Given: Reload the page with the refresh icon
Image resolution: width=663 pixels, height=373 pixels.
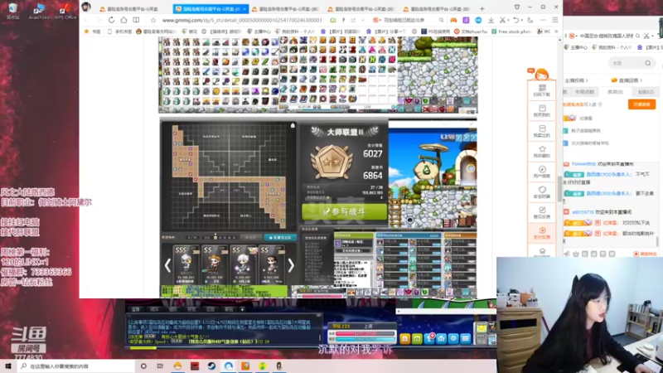Looking at the screenshot, I should click(x=111, y=20).
